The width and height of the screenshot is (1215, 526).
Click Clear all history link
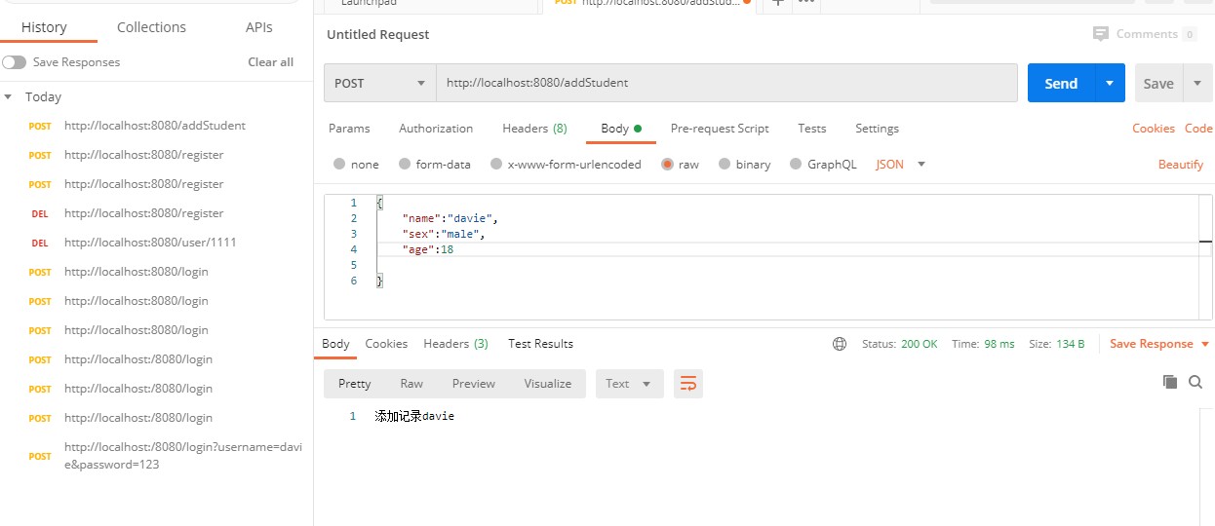coord(270,62)
